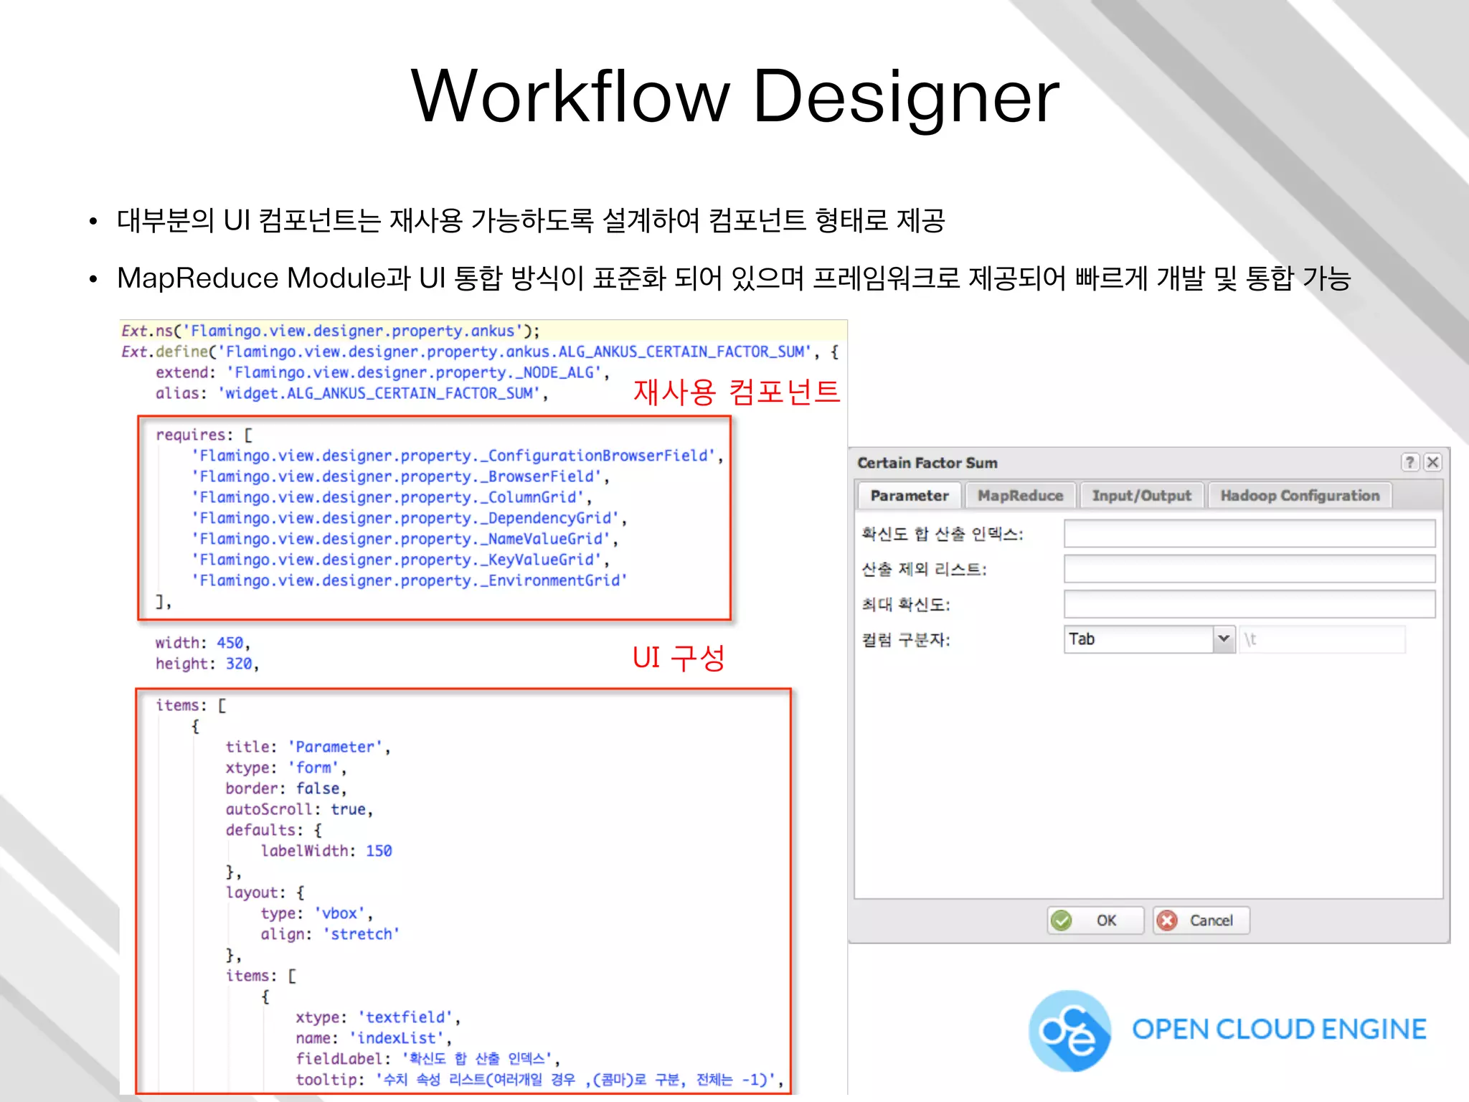
Task: Click the red X icon on Cancel
Action: [x=1167, y=920]
